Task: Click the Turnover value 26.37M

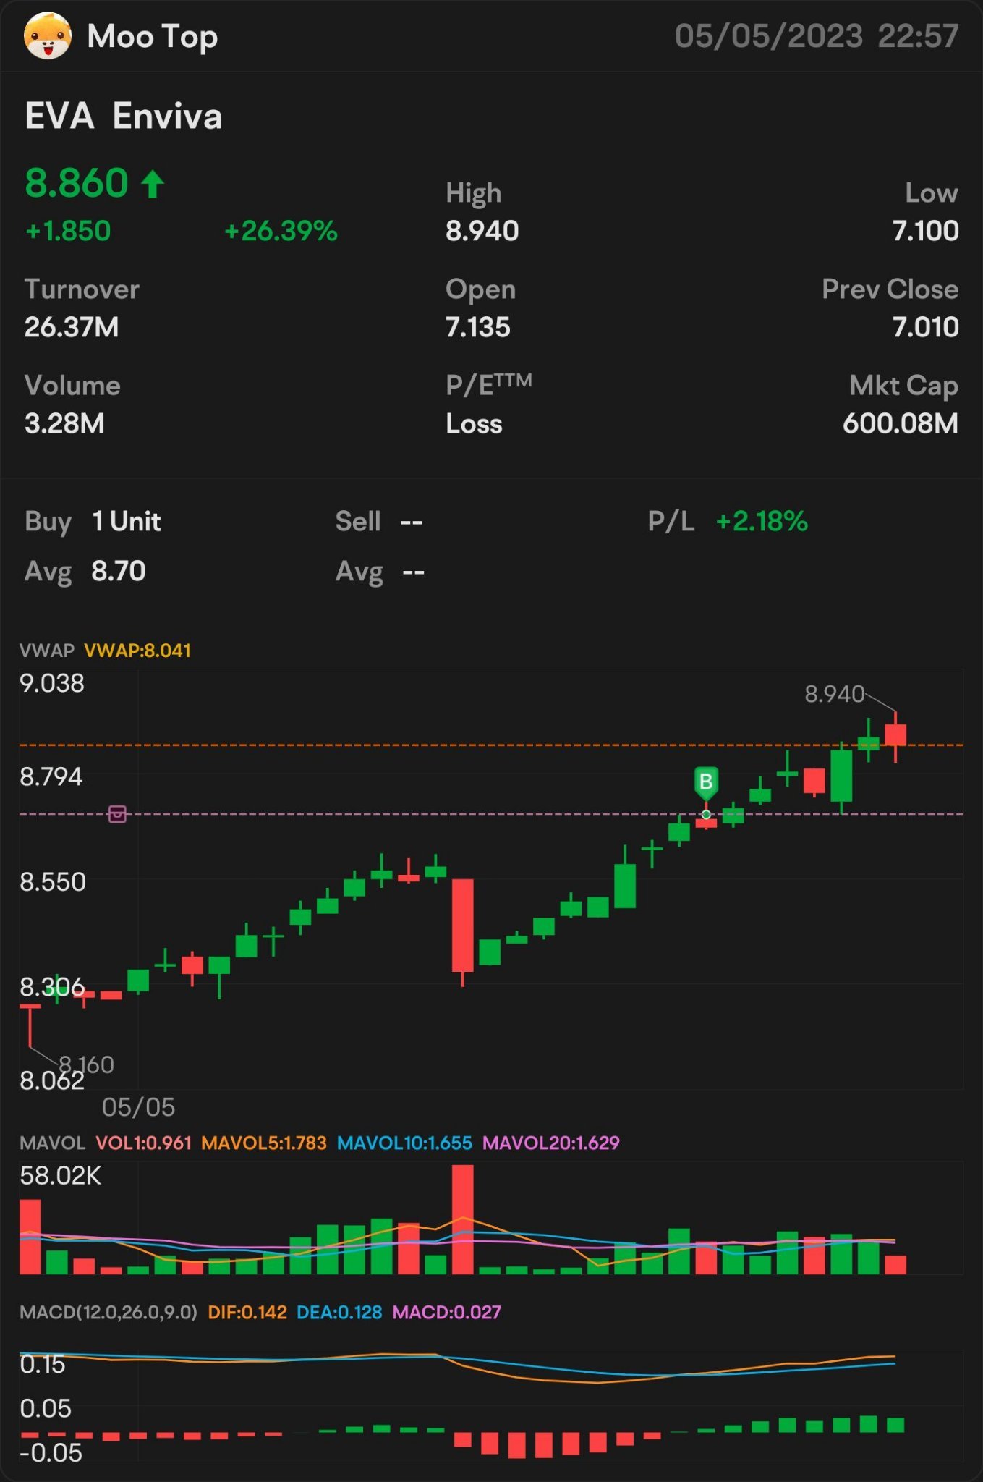Action: point(72,327)
